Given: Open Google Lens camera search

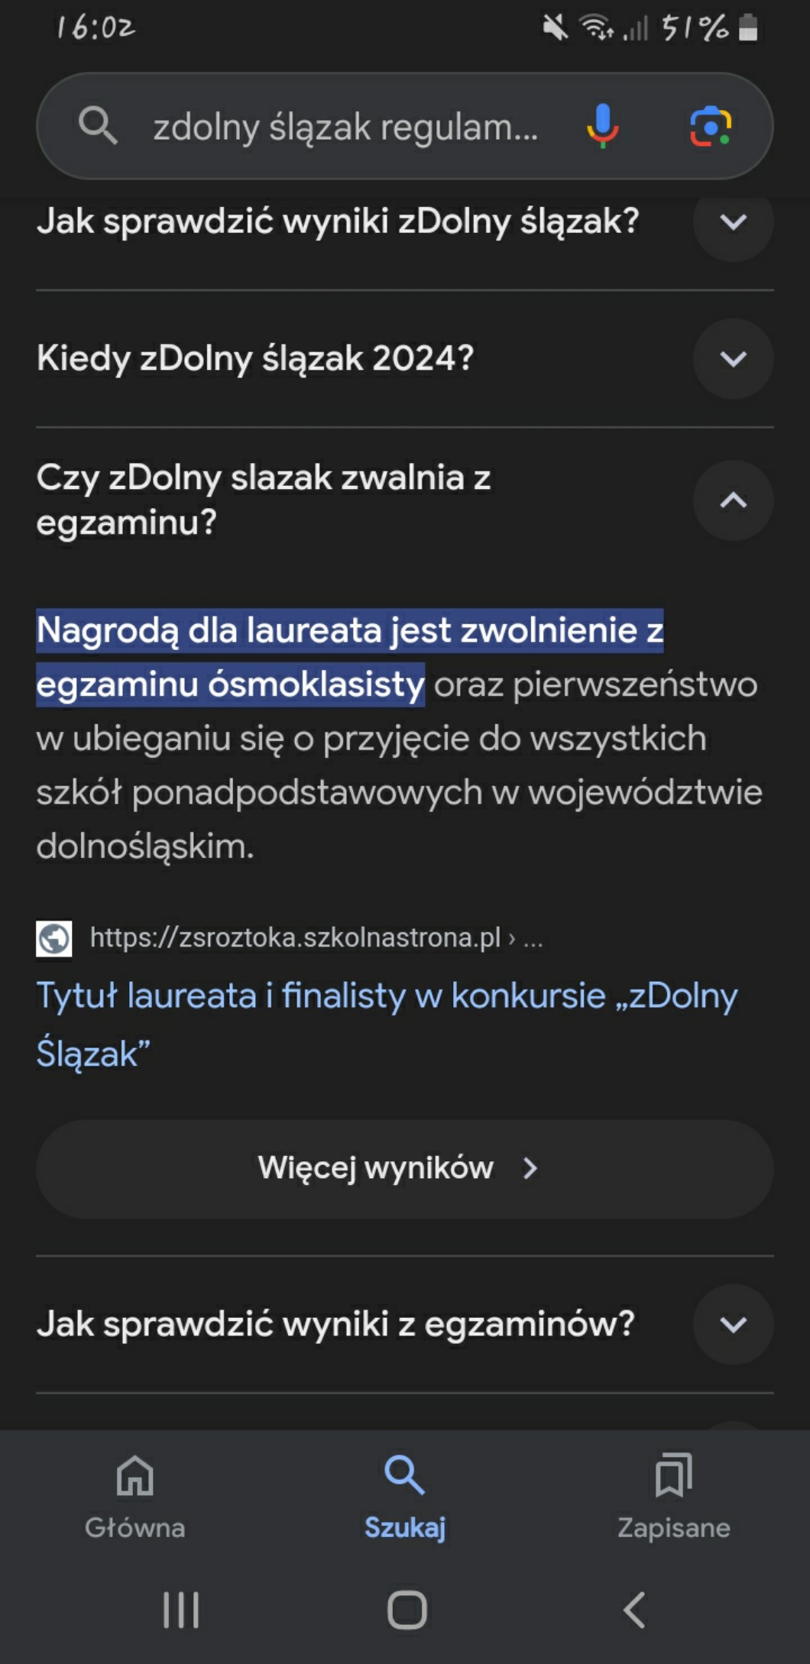Looking at the screenshot, I should (711, 126).
